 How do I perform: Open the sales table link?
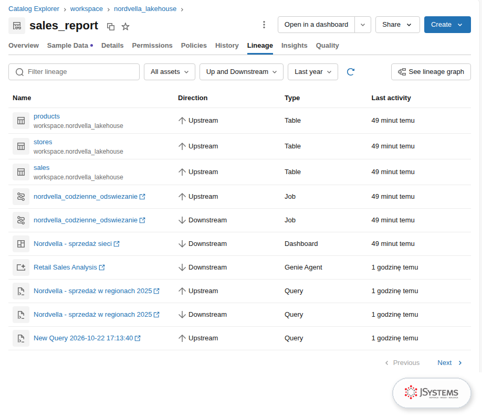coord(41,168)
